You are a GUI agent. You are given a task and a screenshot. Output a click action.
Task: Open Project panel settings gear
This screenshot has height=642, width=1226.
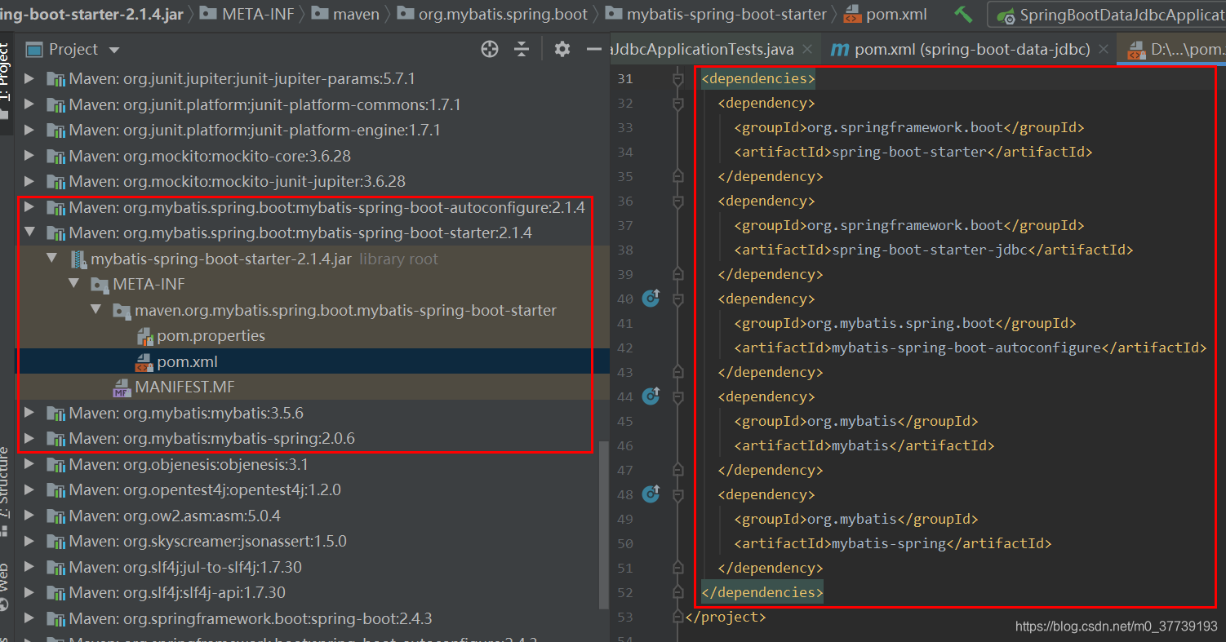pos(562,50)
